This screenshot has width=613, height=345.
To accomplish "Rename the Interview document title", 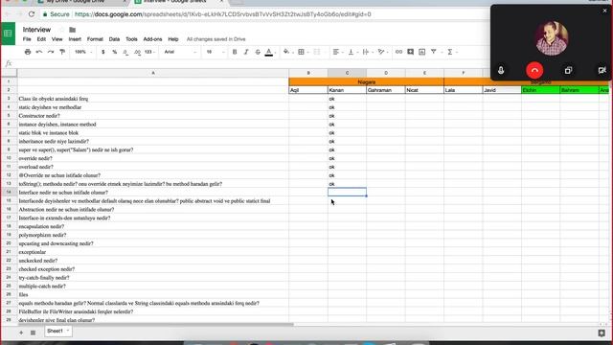I will [x=36, y=30].
